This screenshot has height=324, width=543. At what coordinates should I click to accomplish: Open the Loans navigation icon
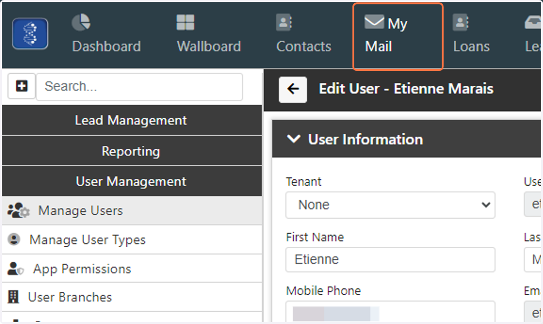[461, 22]
